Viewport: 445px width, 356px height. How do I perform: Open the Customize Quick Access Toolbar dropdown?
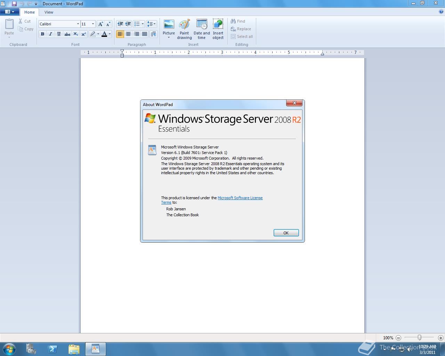click(36, 4)
